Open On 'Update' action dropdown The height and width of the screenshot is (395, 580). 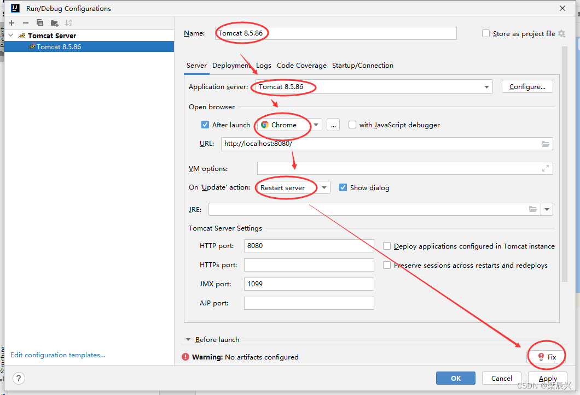[324, 188]
